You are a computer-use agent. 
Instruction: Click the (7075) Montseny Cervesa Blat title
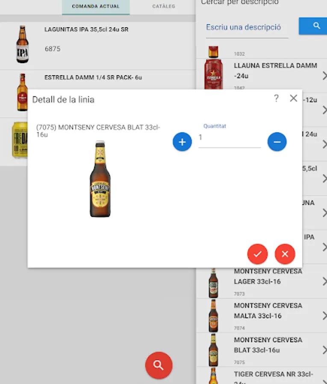(x=98, y=131)
